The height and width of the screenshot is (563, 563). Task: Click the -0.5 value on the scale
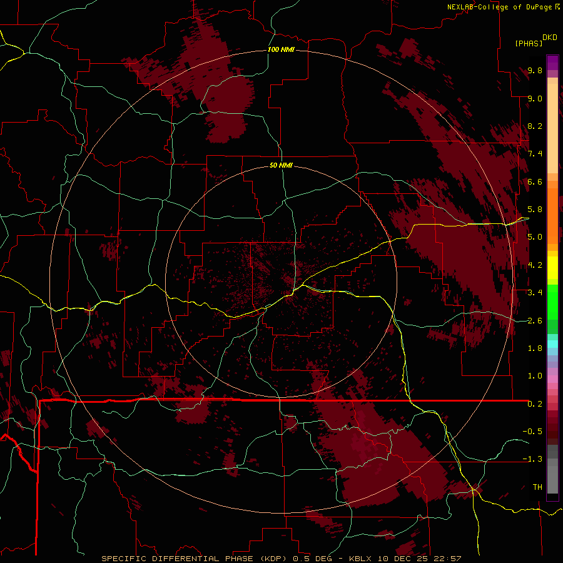coord(532,432)
